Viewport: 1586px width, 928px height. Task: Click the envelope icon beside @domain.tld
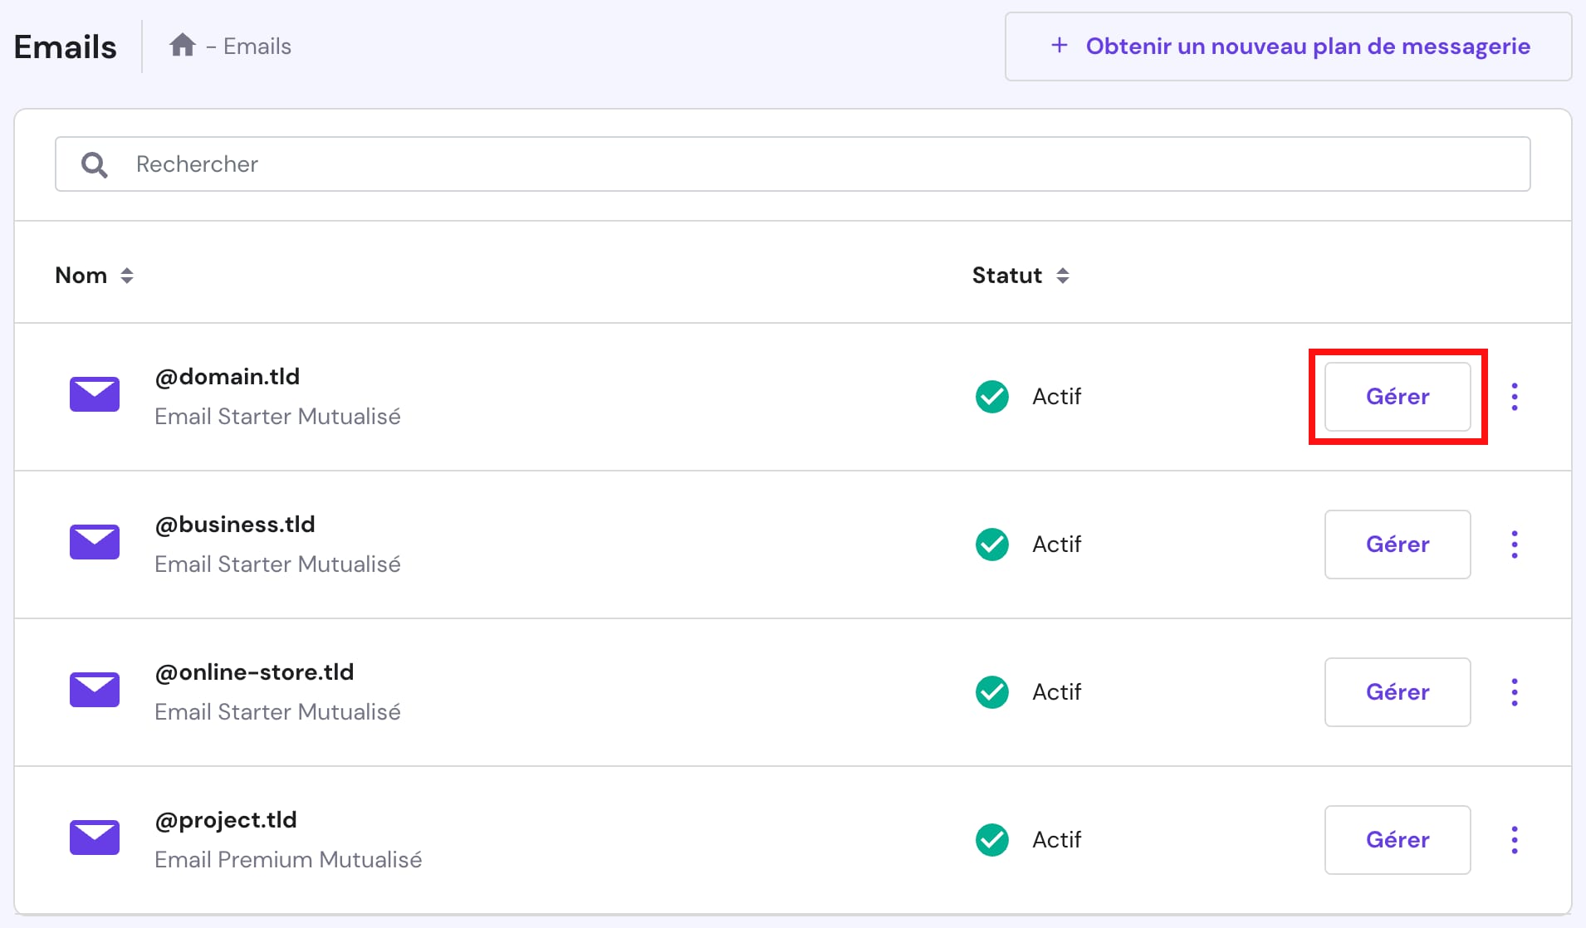coord(94,394)
